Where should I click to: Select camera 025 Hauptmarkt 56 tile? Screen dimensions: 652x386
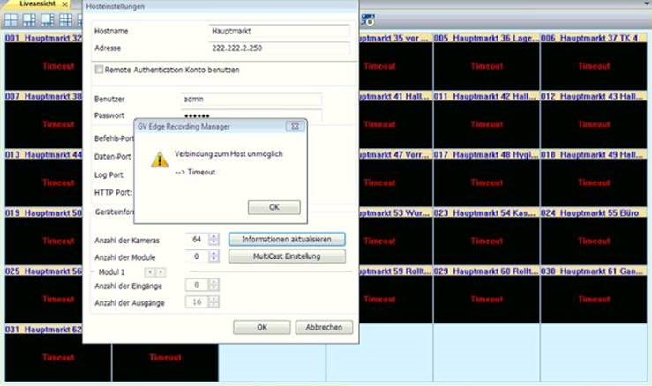(43, 295)
